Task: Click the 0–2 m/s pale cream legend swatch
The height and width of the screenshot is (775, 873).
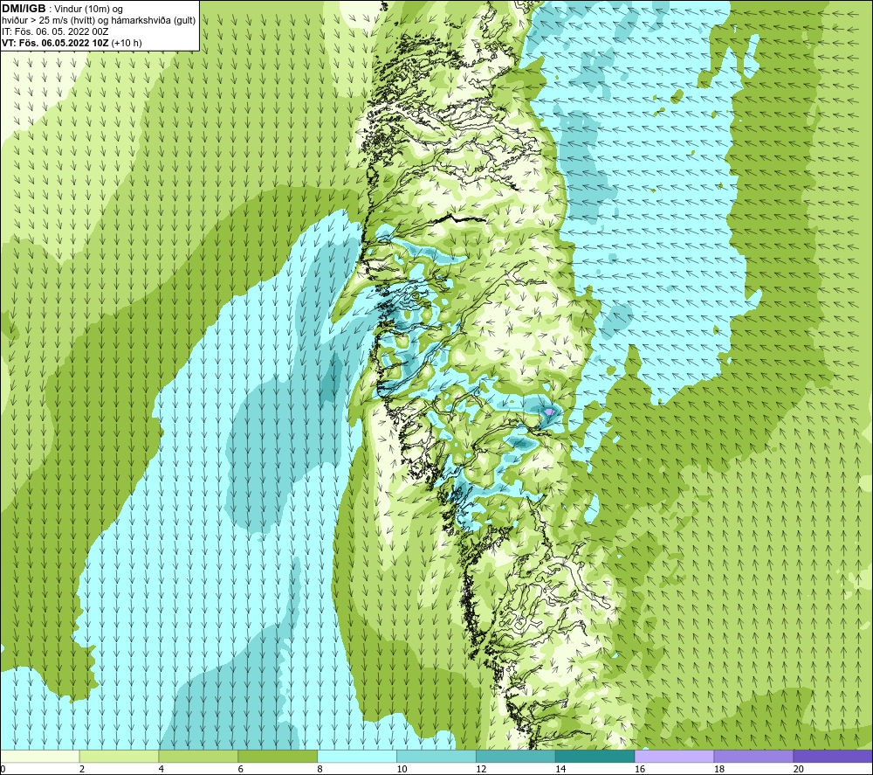Action: (40, 756)
